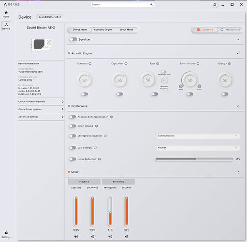This screenshot has width=247, height=242.
Task: Mute the SPDIF-In mixer channel
Action: pyautogui.click(x=127, y=237)
